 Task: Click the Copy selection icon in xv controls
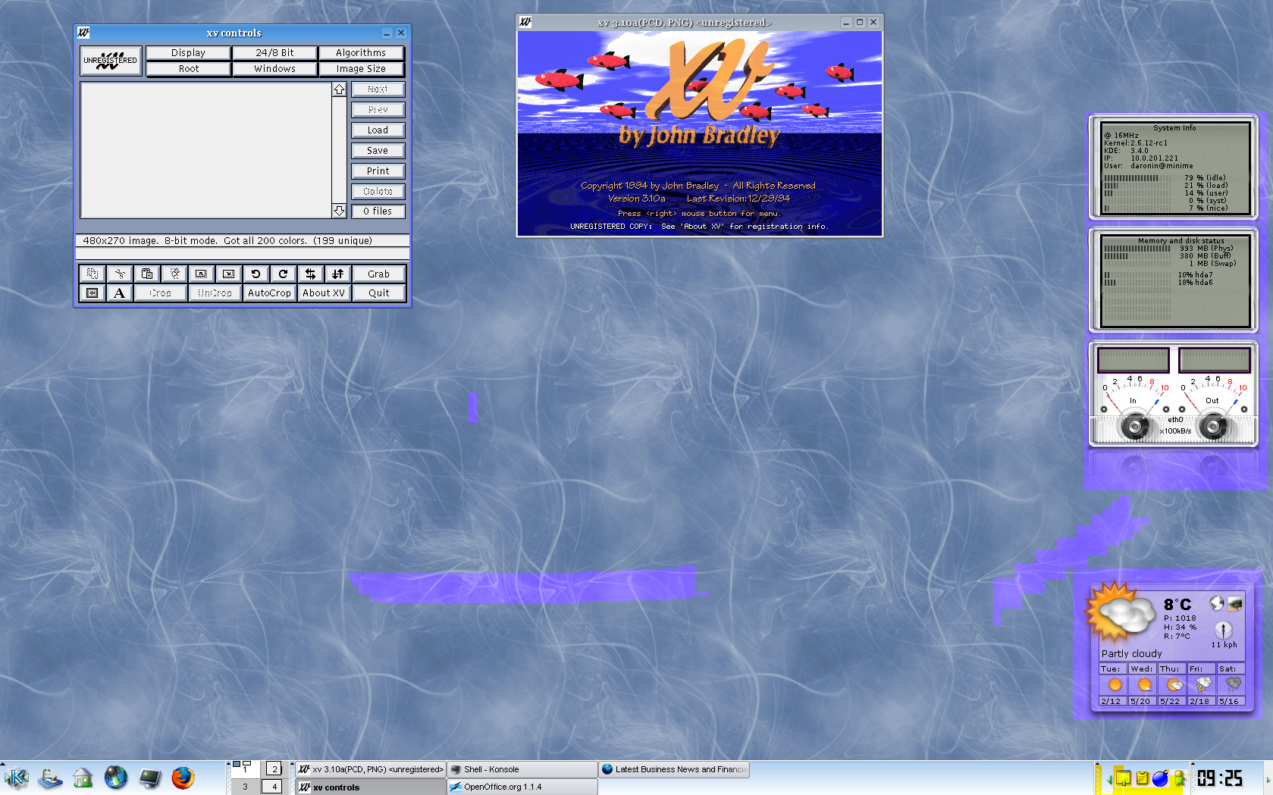point(92,274)
